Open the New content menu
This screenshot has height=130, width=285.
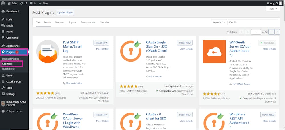(x=43, y=3)
